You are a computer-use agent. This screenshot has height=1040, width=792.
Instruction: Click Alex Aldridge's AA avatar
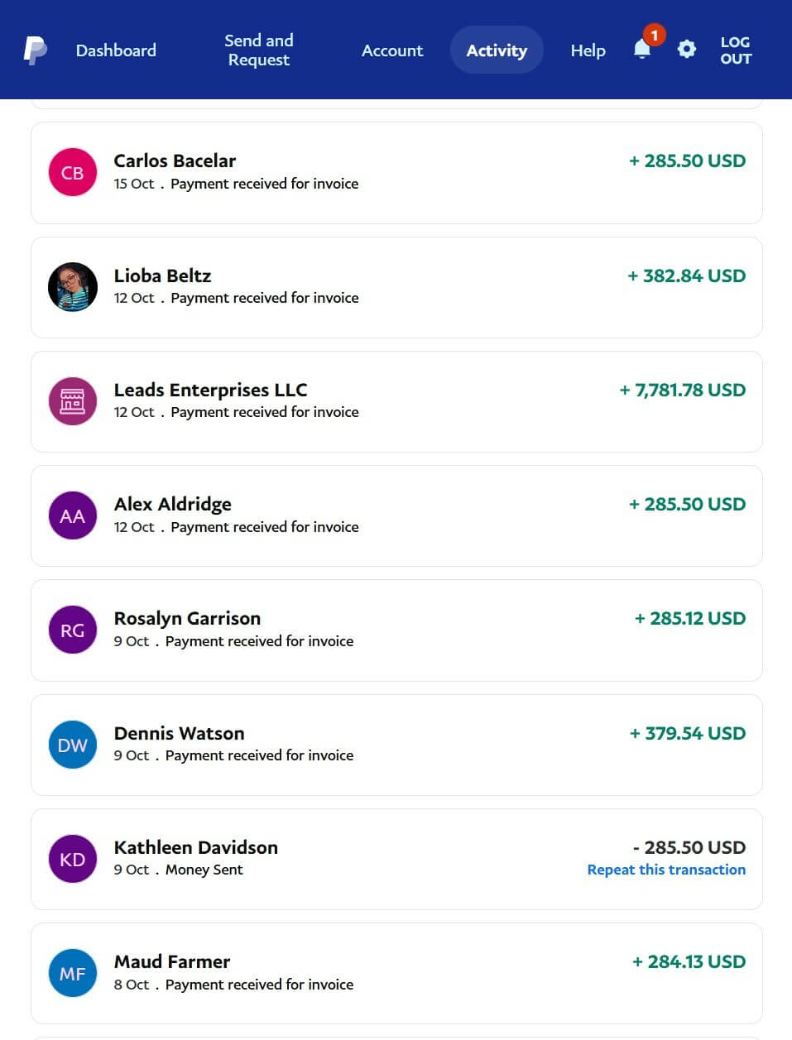[x=73, y=515]
